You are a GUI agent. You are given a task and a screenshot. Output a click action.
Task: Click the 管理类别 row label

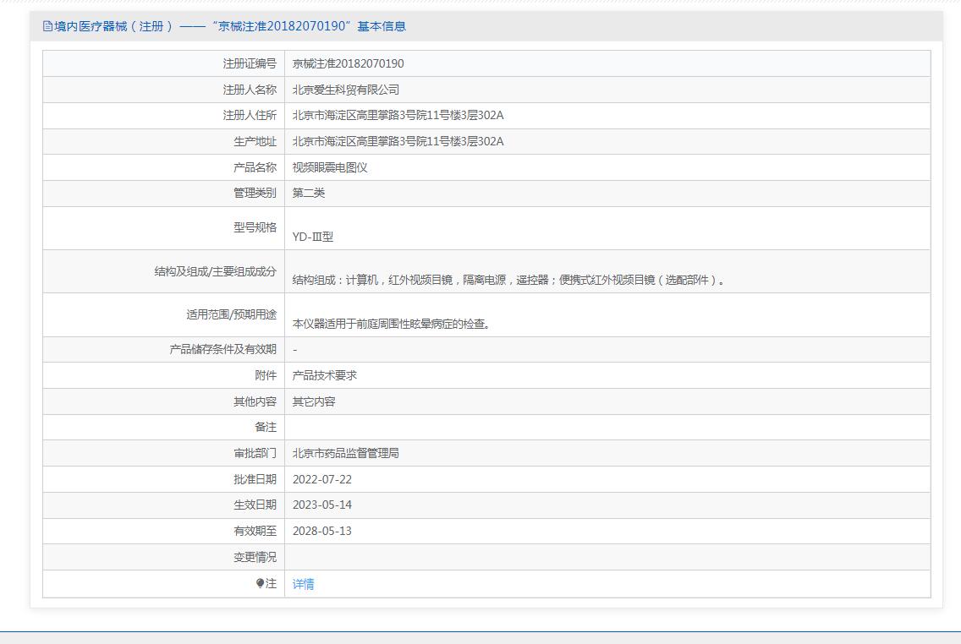(x=255, y=193)
